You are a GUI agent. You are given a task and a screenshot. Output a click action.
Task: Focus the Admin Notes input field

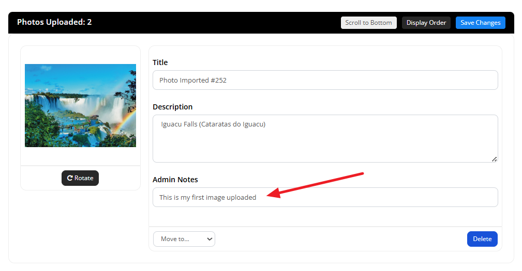[x=325, y=197]
